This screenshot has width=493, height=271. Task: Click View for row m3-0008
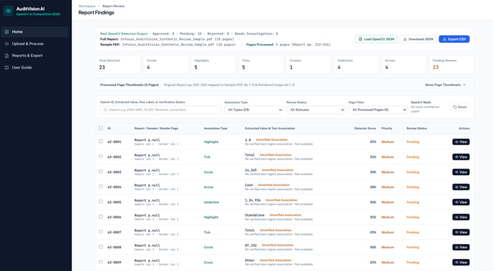point(461,247)
